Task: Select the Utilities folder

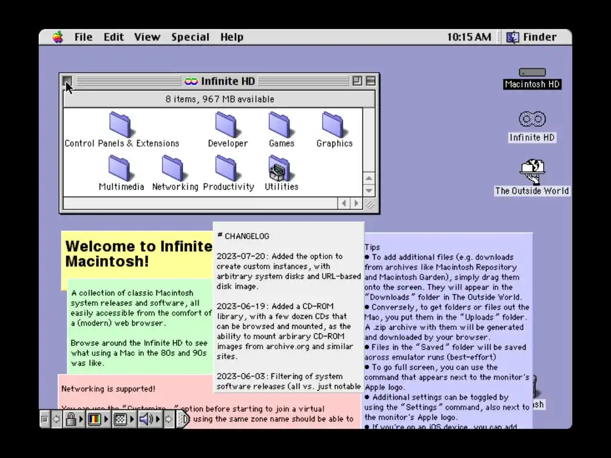Action: click(281, 174)
